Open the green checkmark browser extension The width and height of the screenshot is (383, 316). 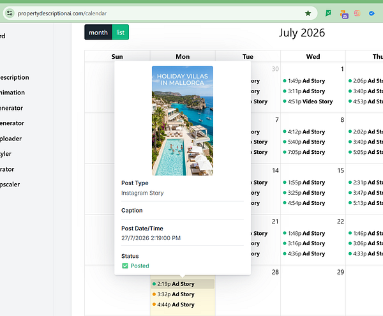[328, 13]
